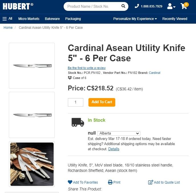
Task: Follow the shipping Details link
Action: pyautogui.click(x=114, y=149)
